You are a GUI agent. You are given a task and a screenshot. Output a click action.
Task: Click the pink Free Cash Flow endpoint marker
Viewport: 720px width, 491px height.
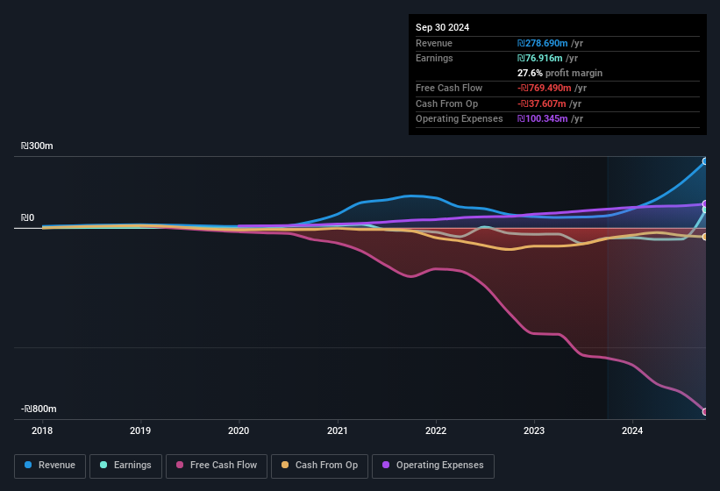tap(705, 411)
